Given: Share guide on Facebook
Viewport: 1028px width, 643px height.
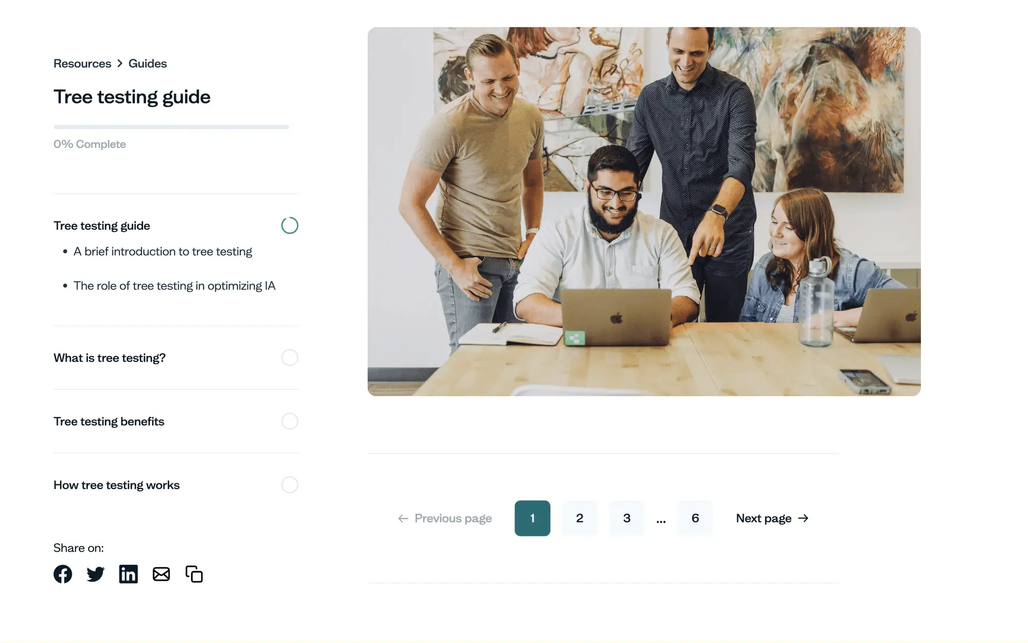Looking at the screenshot, I should [63, 574].
